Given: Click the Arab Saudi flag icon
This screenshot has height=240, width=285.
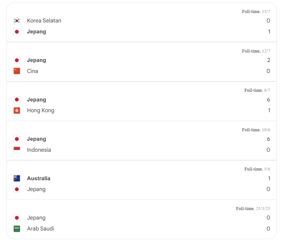Looking at the screenshot, I should (17, 229).
